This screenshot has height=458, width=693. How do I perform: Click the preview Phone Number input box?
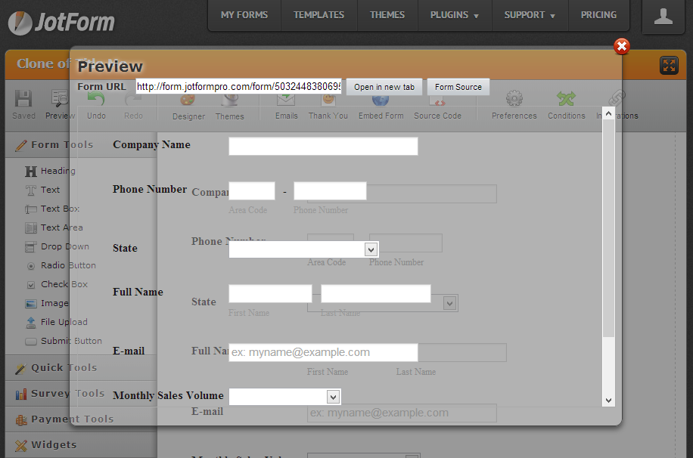pos(330,190)
